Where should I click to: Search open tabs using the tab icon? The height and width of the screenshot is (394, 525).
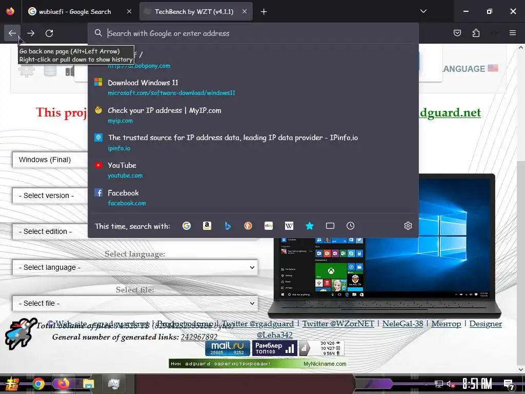330,226
